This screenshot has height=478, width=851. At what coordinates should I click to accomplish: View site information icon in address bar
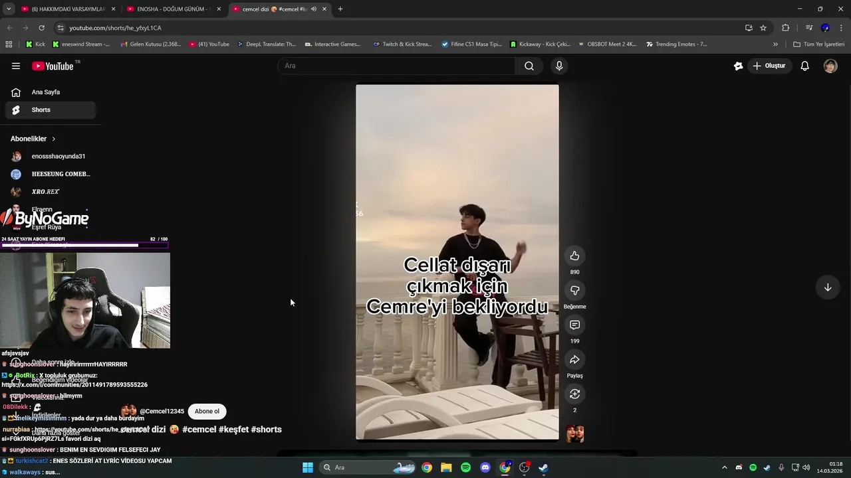pos(61,28)
